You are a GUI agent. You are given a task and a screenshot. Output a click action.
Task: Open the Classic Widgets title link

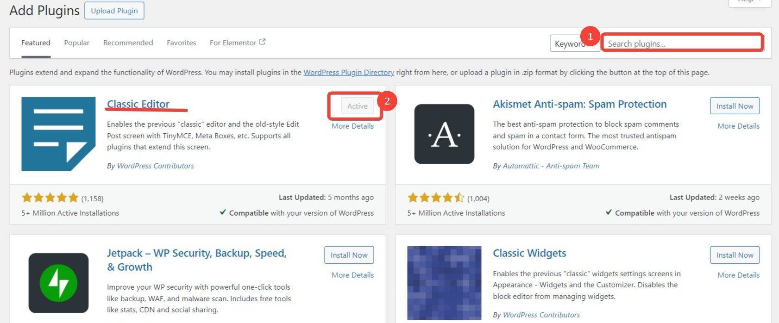point(529,253)
